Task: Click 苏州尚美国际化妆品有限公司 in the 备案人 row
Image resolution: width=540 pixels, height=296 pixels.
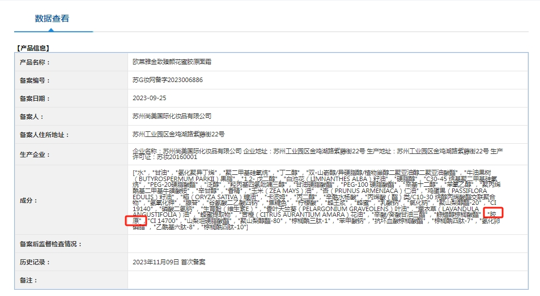Action: coord(172,117)
